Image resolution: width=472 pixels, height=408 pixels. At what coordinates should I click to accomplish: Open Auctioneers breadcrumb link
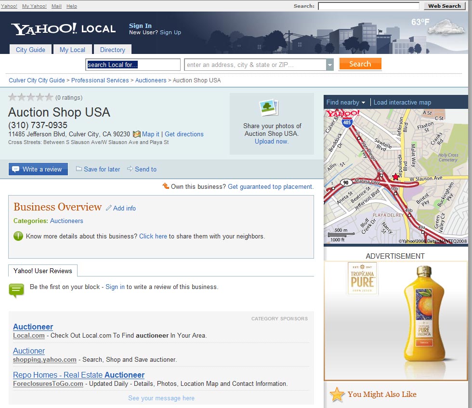tap(151, 80)
